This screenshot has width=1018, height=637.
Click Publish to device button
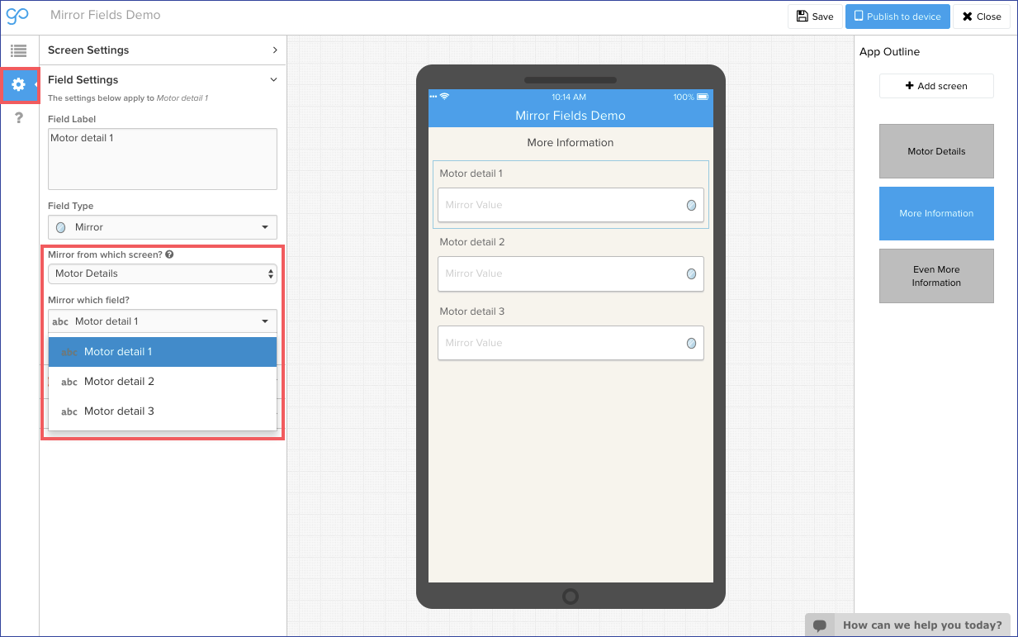(x=897, y=17)
